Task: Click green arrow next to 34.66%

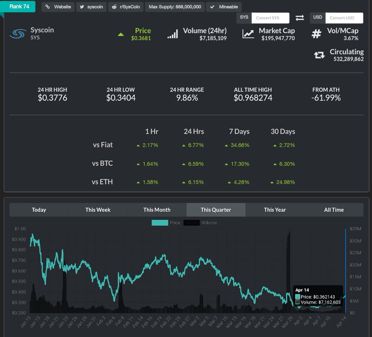Action: 227,145
